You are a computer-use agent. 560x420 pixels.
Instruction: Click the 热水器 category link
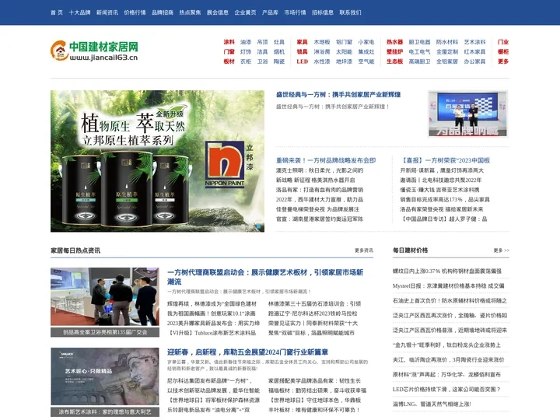394,42
